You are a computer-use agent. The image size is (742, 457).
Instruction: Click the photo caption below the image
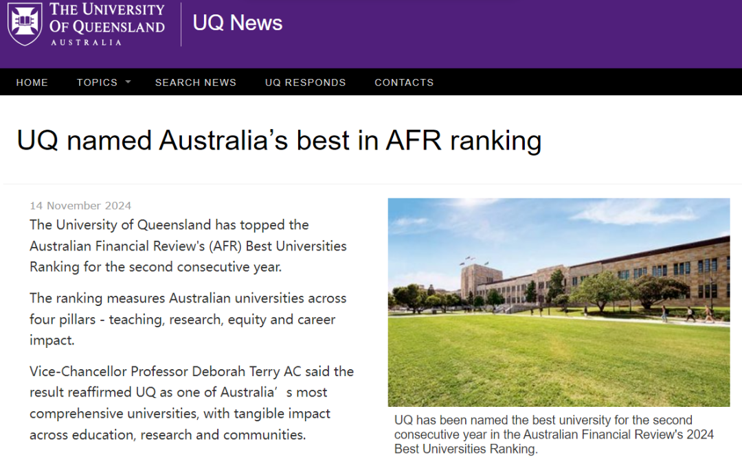pos(554,434)
